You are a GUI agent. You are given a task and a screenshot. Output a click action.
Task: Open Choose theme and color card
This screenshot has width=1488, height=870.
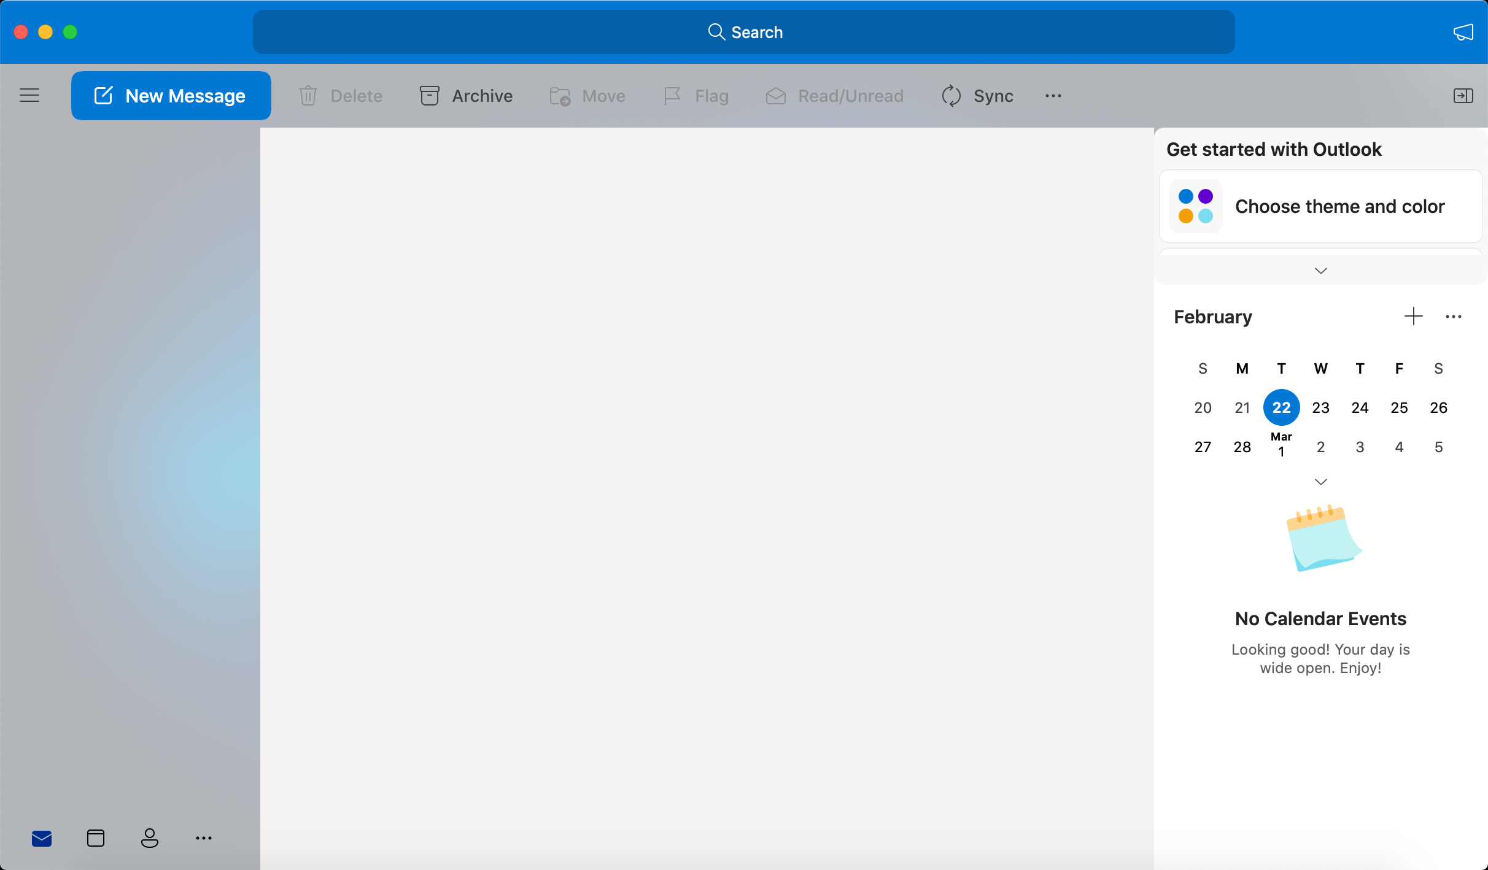coord(1321,206)
